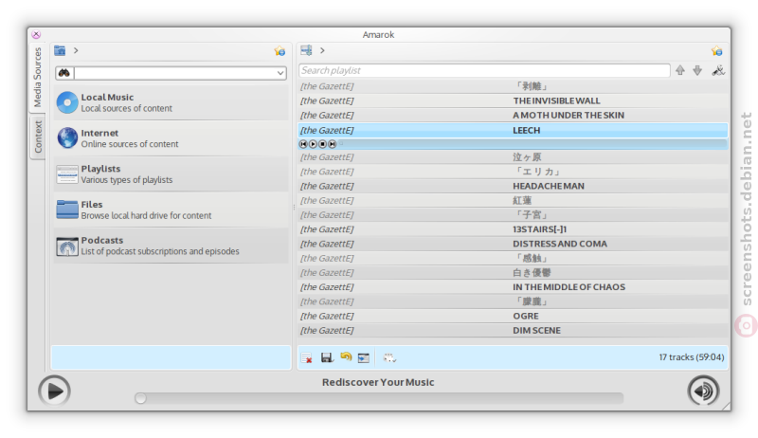Click the inline previous track button under LEECH
Screen dimensions: 758x438
303,144
